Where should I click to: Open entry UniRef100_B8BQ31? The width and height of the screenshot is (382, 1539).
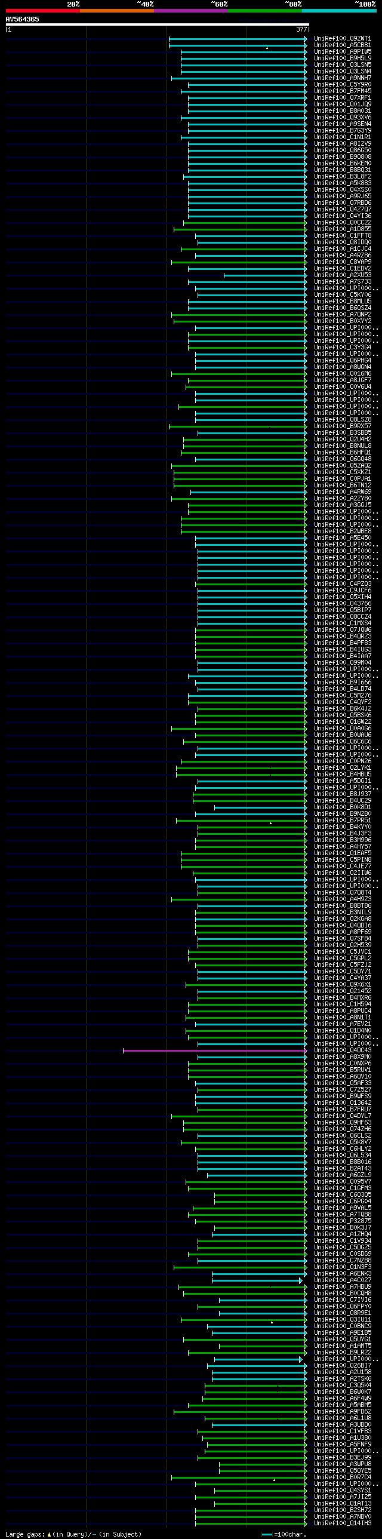(343, 170)
